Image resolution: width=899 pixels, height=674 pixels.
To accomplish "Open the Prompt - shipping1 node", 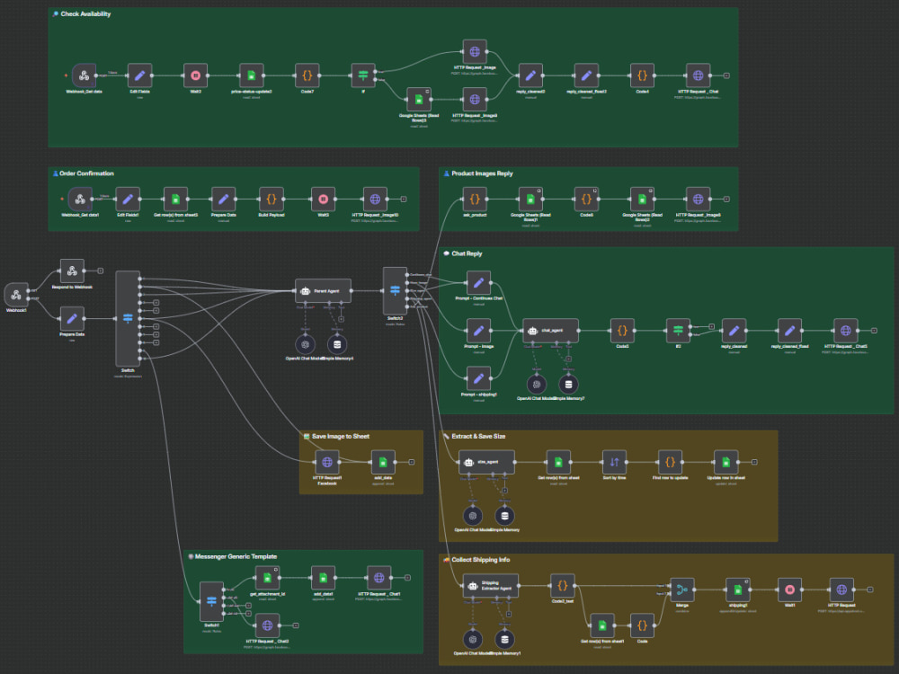I will [x=479, y=378].
